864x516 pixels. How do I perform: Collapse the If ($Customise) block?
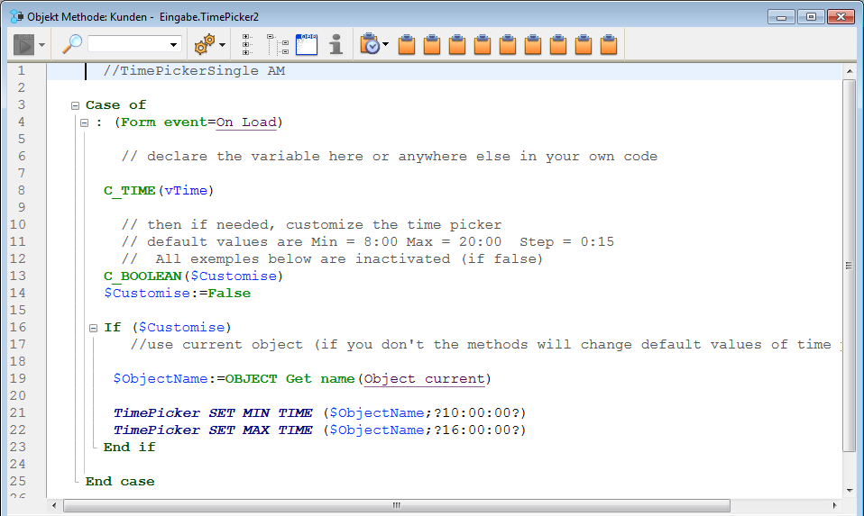point(93,329)
